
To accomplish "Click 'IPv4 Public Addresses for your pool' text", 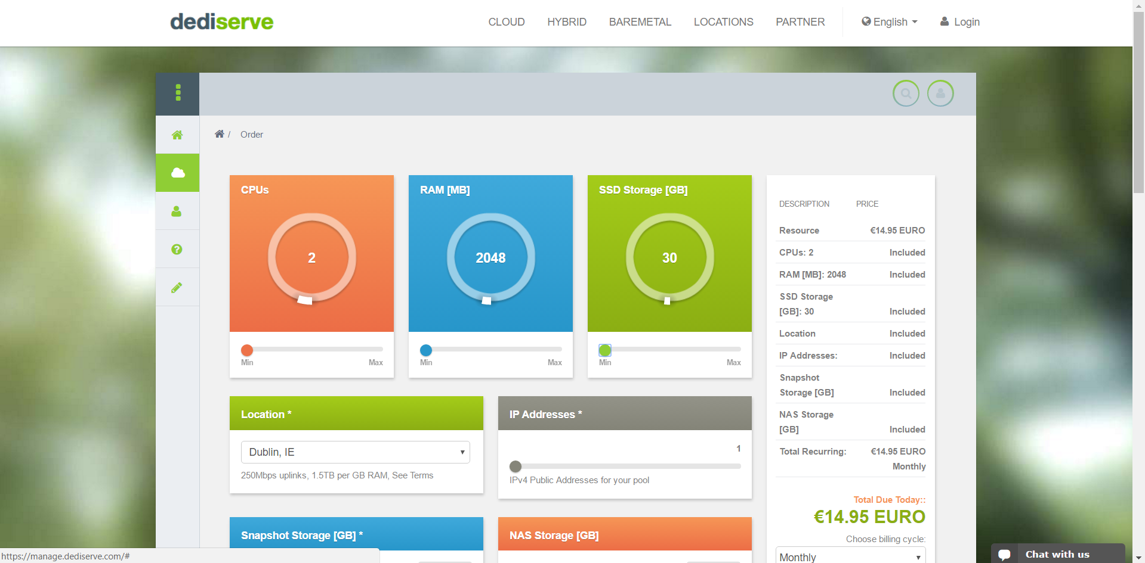I will pyautogui.click(x=579, y=480).
